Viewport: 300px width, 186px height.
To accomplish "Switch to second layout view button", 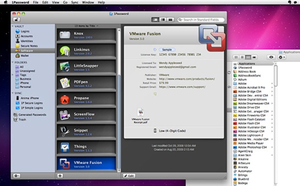I will [x=163, y=20].
